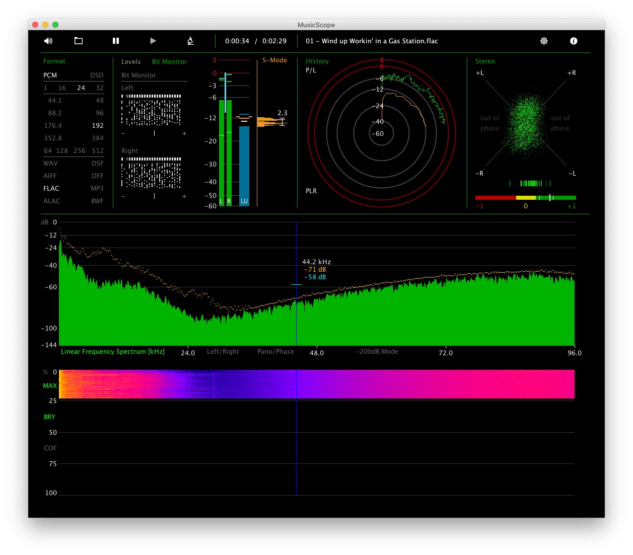Click the elapsed time 0:00:34
Image resolution: width=633 pixels, height=555 pixels.
click(237, 41)
